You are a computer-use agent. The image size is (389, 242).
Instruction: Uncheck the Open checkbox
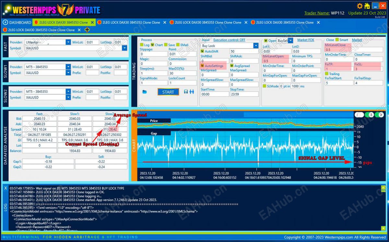click(266, 41)
